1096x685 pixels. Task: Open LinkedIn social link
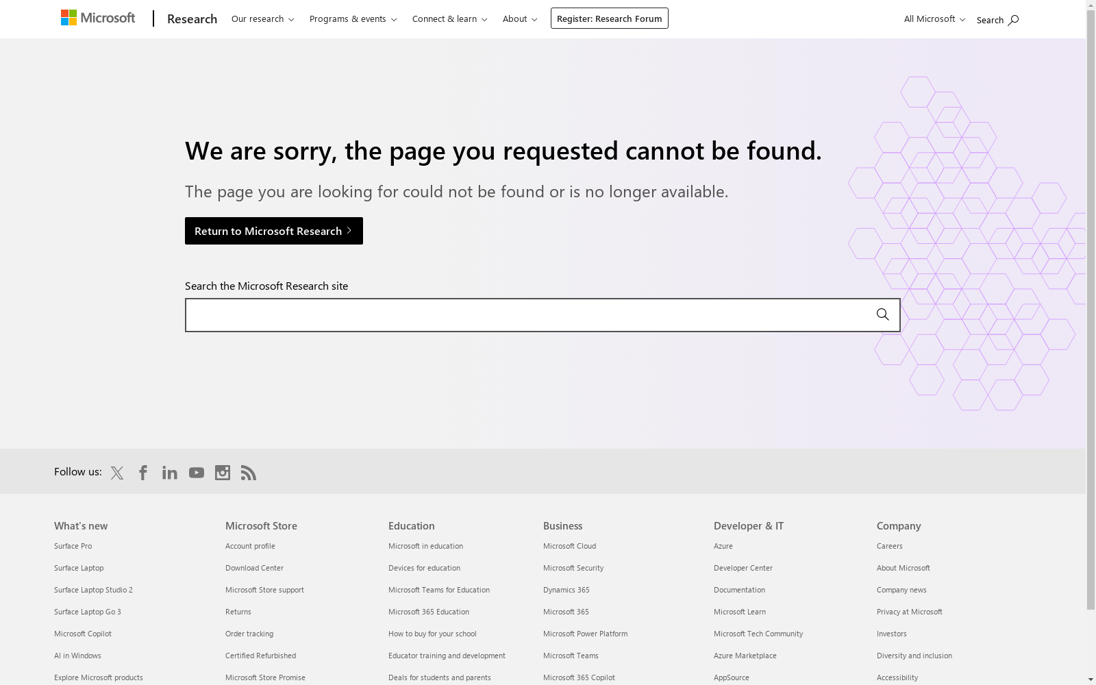pyautogui.click(x=170, y=473)
